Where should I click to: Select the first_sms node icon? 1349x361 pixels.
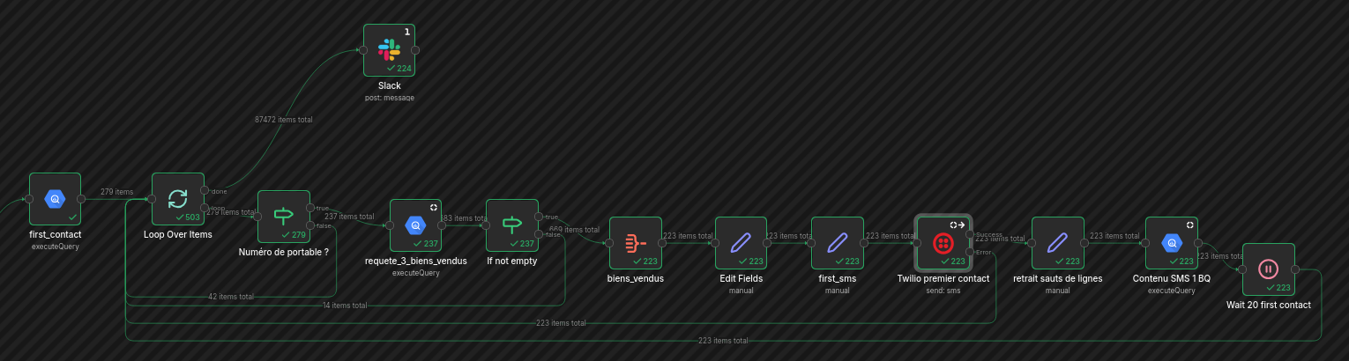click(x=838, y=243)
